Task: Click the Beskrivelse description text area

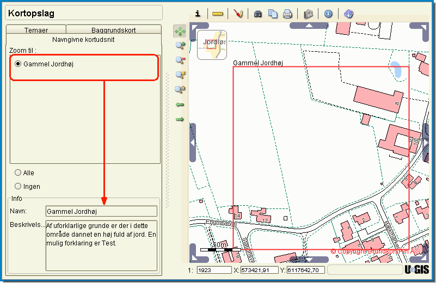Action: [101, 246]
